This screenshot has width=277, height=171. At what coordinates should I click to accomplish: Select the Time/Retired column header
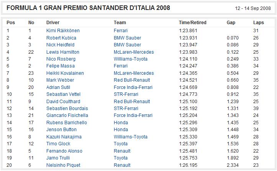point(193,23)
